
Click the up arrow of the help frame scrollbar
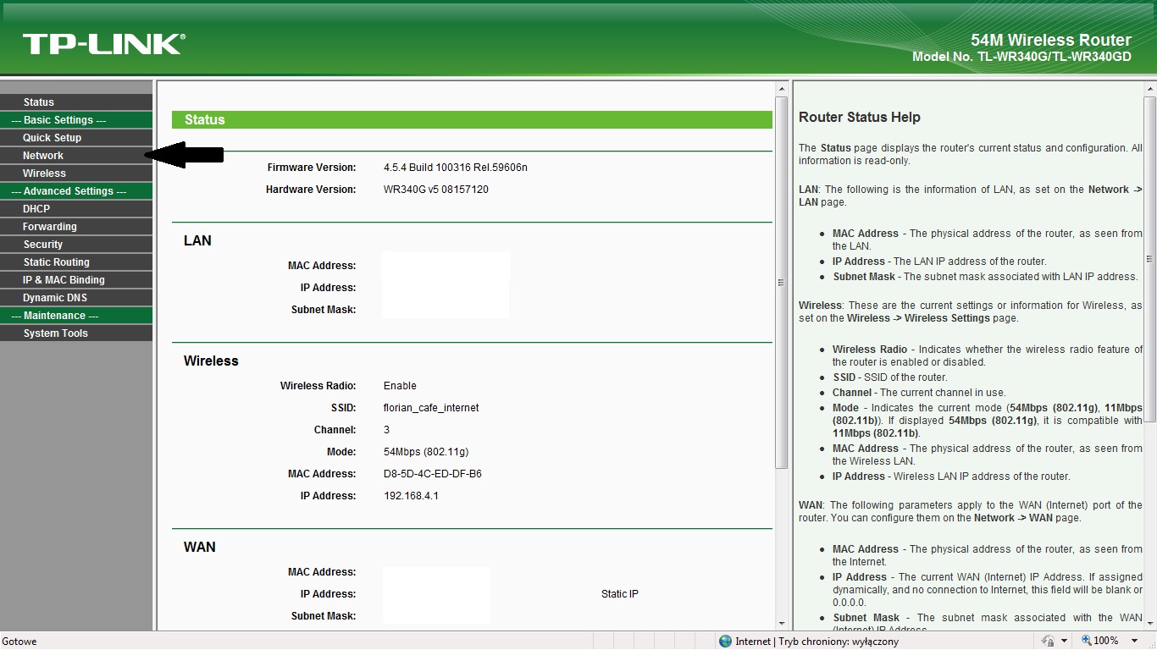tap(1149, 89)
